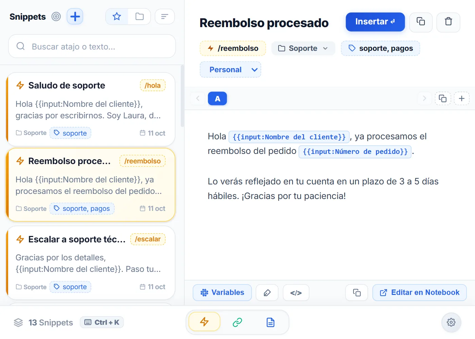Open the Saludo de soporte snippet
This screenshot has width=475, height=339.
click(91, 109)
